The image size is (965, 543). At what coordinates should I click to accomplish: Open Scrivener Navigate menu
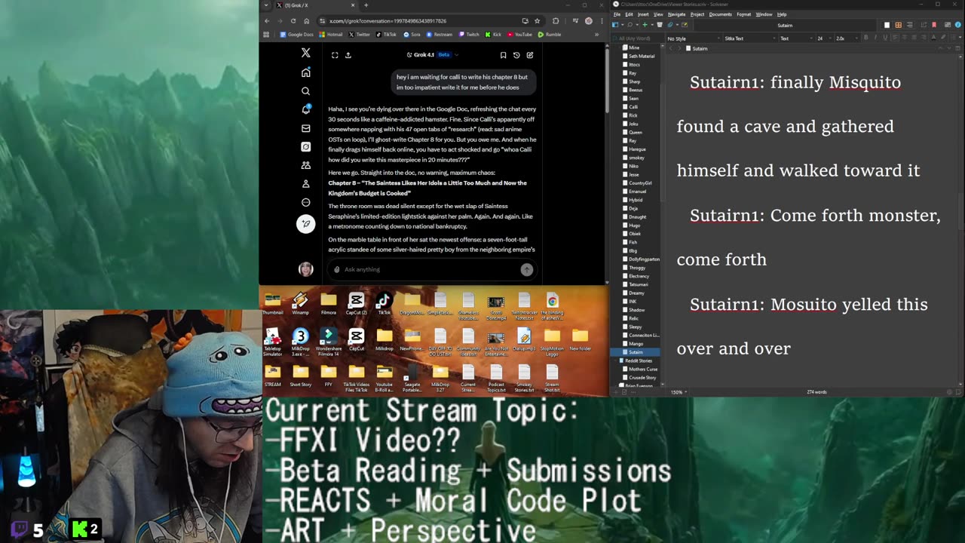[x=676, y=14]
